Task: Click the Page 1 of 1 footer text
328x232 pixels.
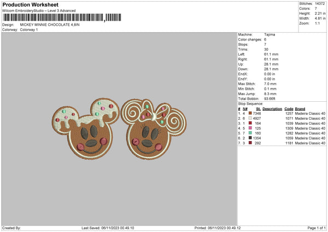Action: click(x=317, y=228)
